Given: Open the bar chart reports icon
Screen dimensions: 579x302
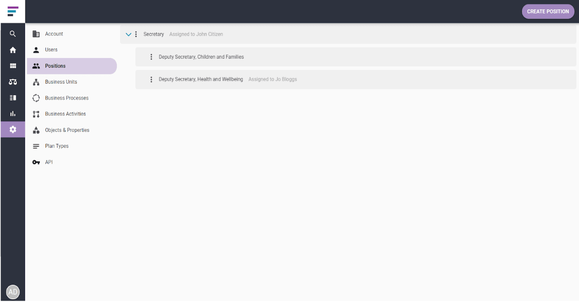Looking at the screenshot, I should [13, 114].
